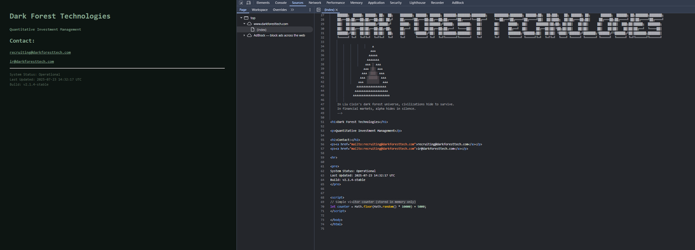This screenshot has width=695, height=250.
Task: Toggle the device toolbar icon
Action: tap(248, 3)
